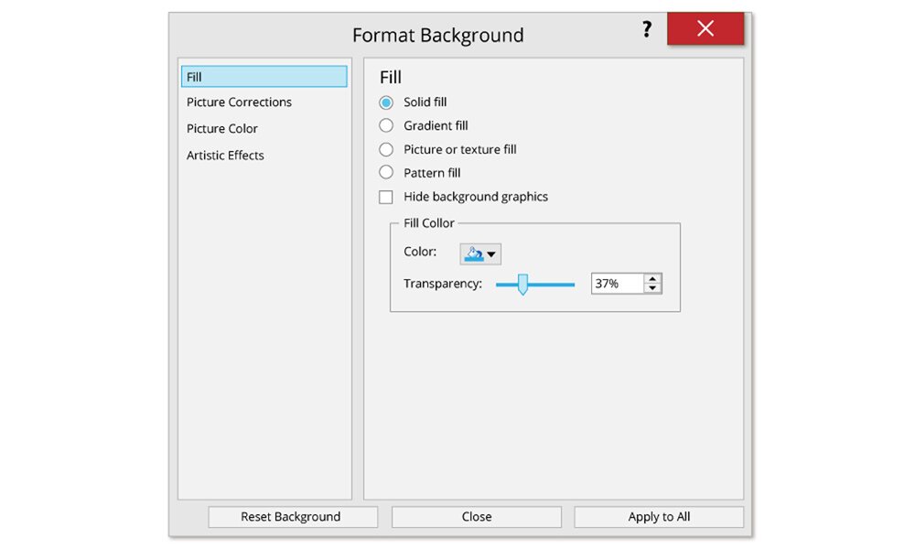Switch to the Fill category
Viewport: 915px width, 549px height.
[264, 77]
